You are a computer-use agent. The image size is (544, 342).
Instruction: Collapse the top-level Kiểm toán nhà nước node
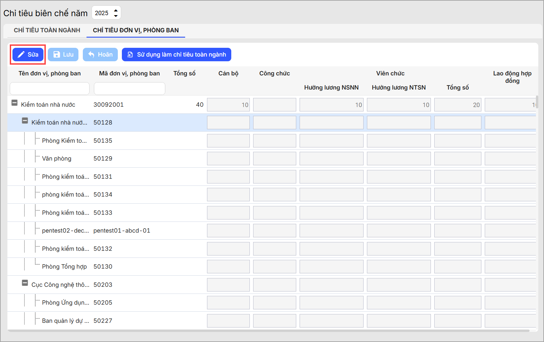click(14, 103)
